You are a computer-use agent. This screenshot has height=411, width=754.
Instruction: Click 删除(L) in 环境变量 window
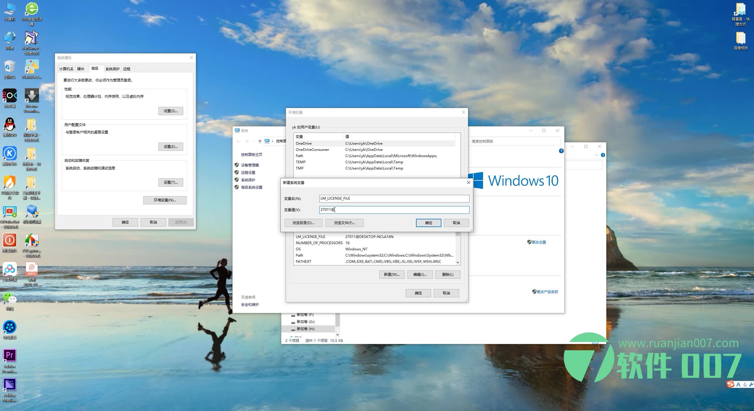(x=448, y=275)
